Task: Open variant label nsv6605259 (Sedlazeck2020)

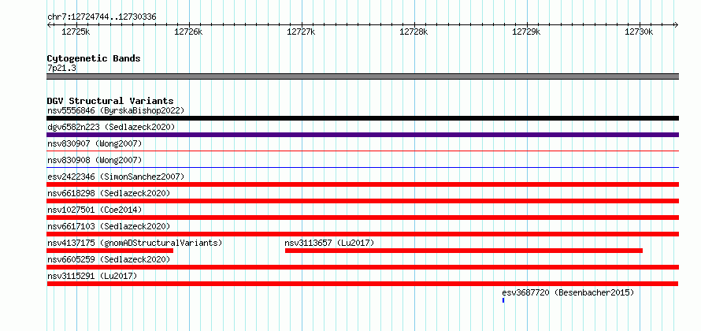Action: 109,259
